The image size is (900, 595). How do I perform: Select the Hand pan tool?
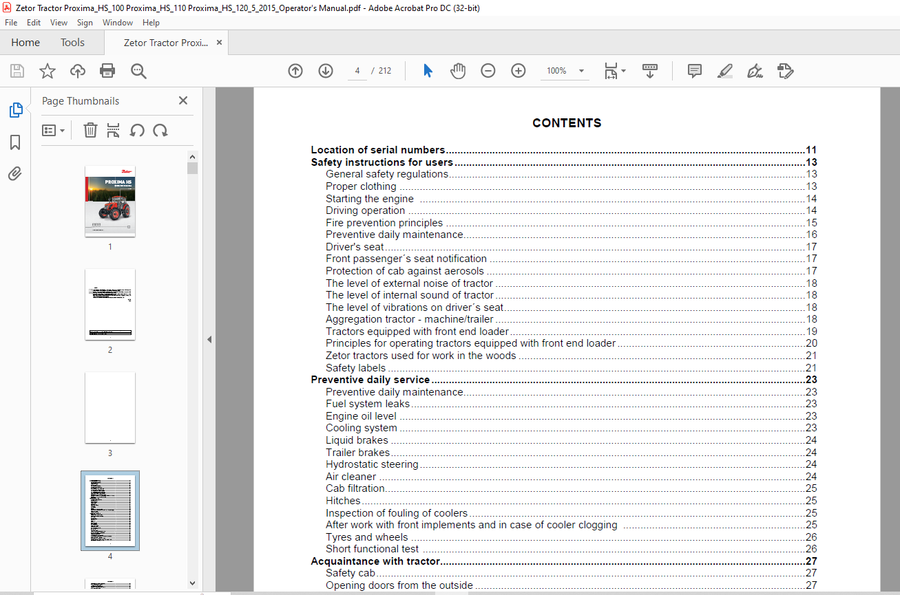(458, 71)
